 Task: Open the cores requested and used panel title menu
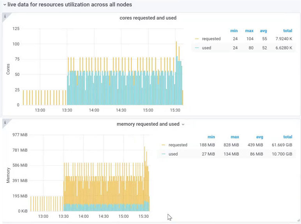[x=148, y=18]
